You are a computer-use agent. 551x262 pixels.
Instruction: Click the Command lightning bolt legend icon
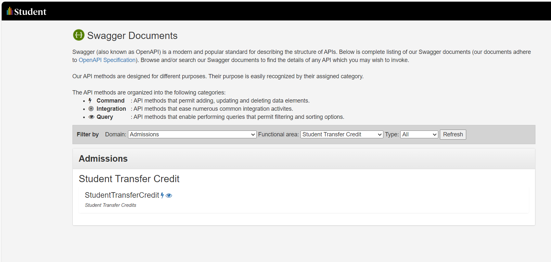(90, 101)
